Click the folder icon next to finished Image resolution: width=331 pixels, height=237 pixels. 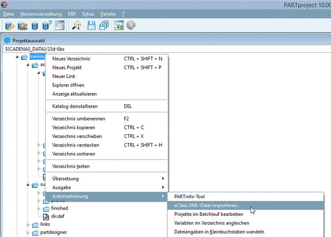pyautogui.click(x=46, y=209)
